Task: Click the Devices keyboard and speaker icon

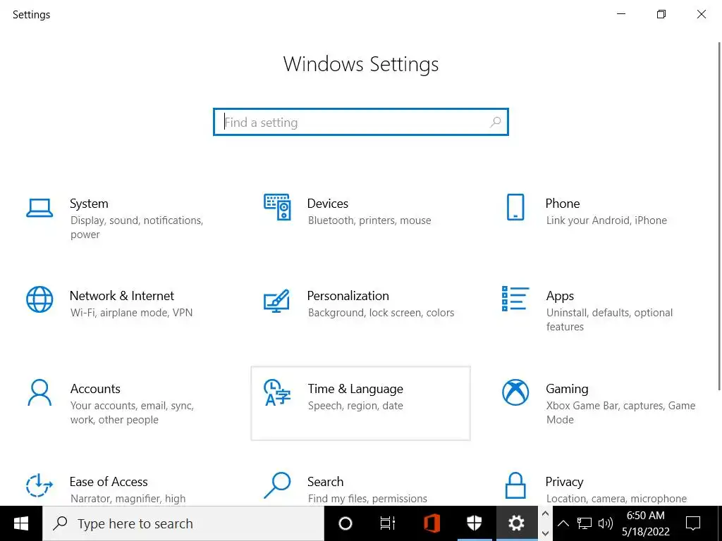Action: (277, 207)
